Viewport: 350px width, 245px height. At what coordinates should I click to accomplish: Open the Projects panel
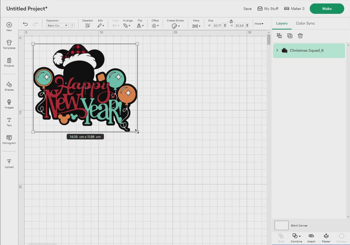(x=9, y=62)
